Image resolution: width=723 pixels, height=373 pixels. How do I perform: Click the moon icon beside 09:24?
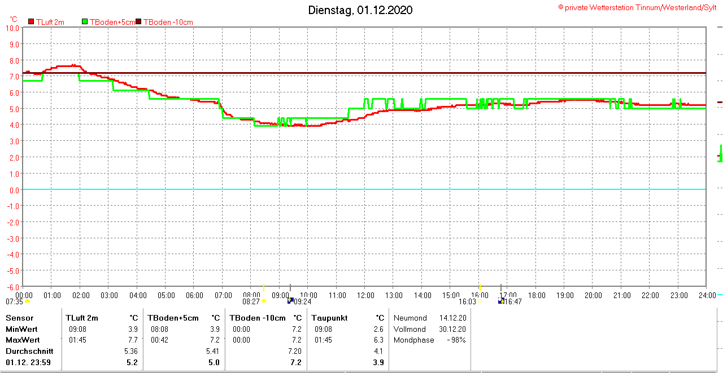(x=290, y=301)
